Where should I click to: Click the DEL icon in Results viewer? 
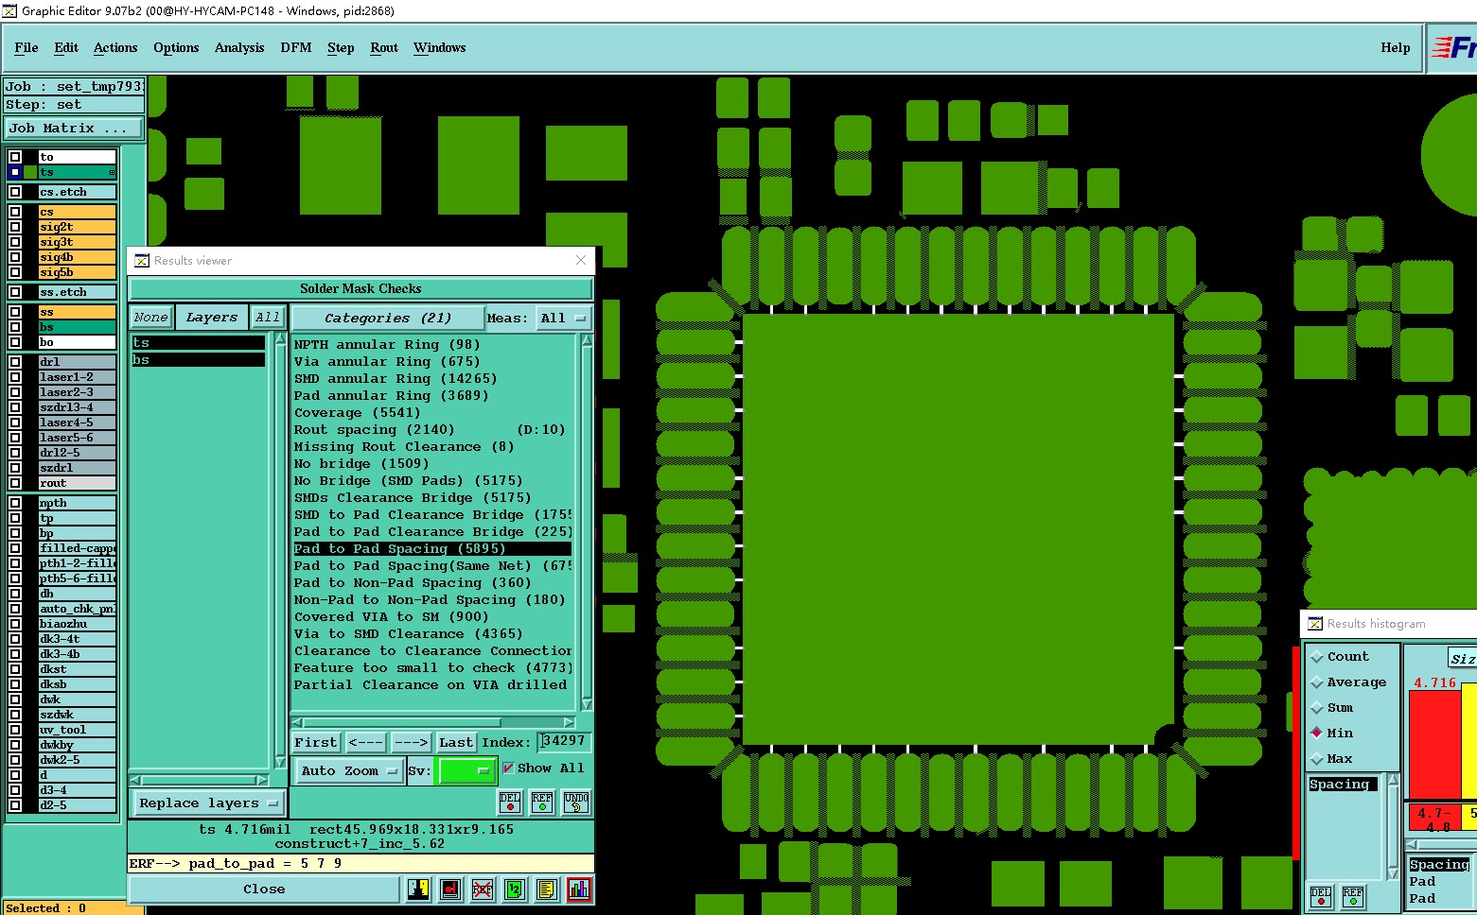tap(510, 803)
